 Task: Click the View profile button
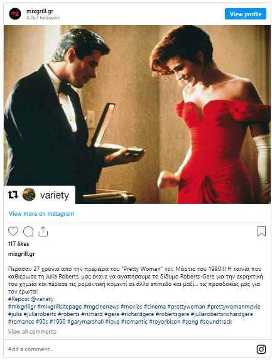pos(246,14)
